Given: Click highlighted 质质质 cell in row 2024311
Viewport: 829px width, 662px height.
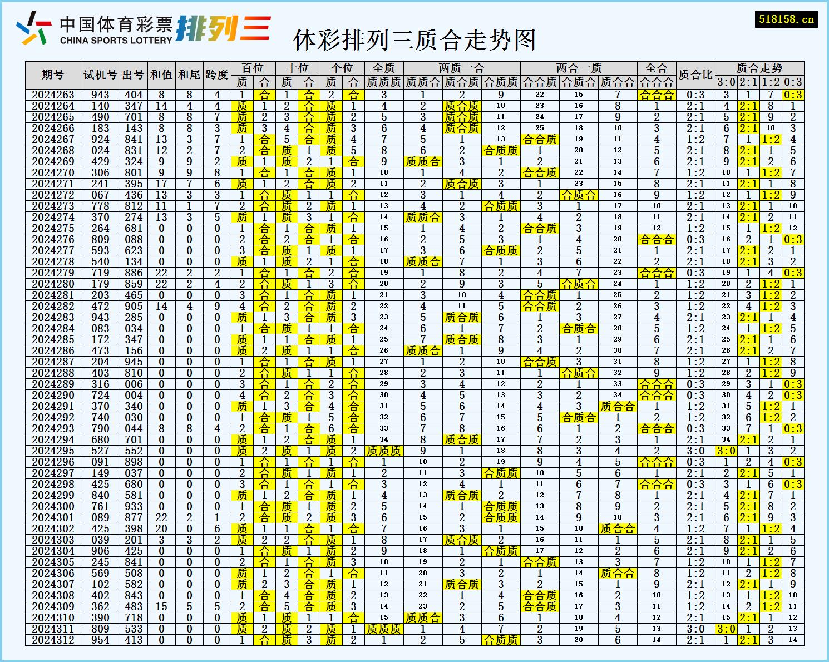Looking at the screenshot, I should point(384,629).
